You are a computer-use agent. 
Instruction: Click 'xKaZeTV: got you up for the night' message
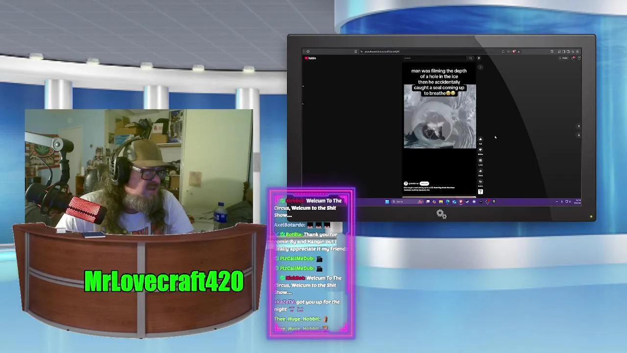pyautogui.click(x=307, y=305)
